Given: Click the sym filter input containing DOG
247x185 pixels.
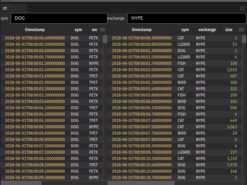Looking at the screenshot, I should coord(59,18).
